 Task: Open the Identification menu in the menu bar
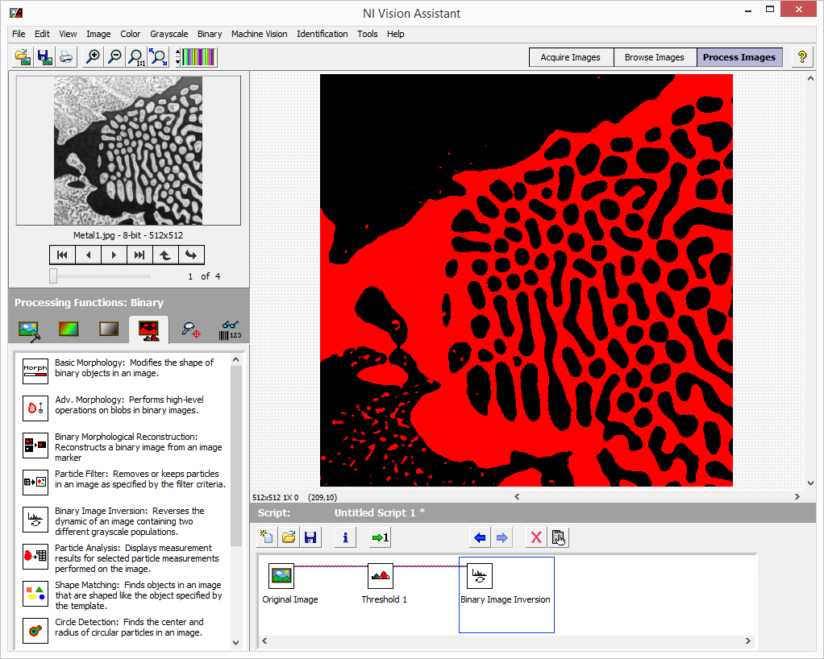(x=323, y=34)
